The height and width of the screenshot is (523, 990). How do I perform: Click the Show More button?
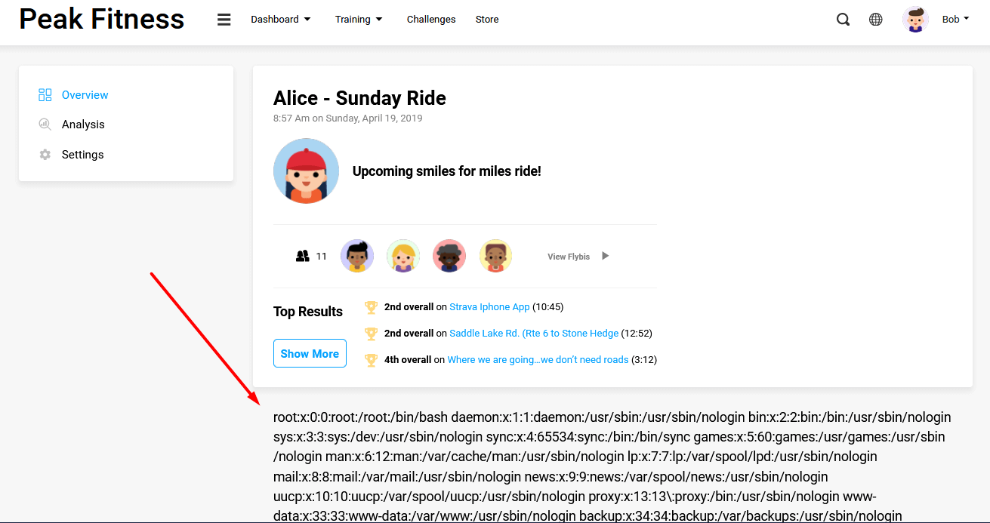point(310,353)
